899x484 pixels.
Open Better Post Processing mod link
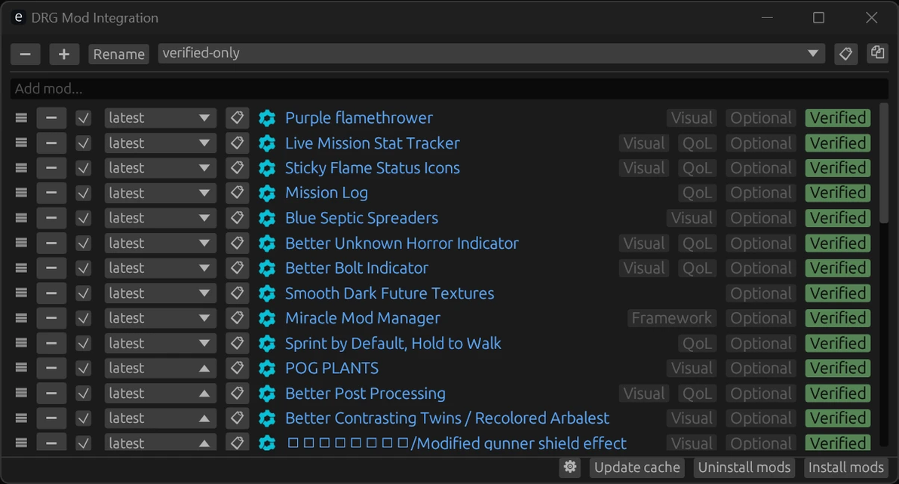[365, 394]
